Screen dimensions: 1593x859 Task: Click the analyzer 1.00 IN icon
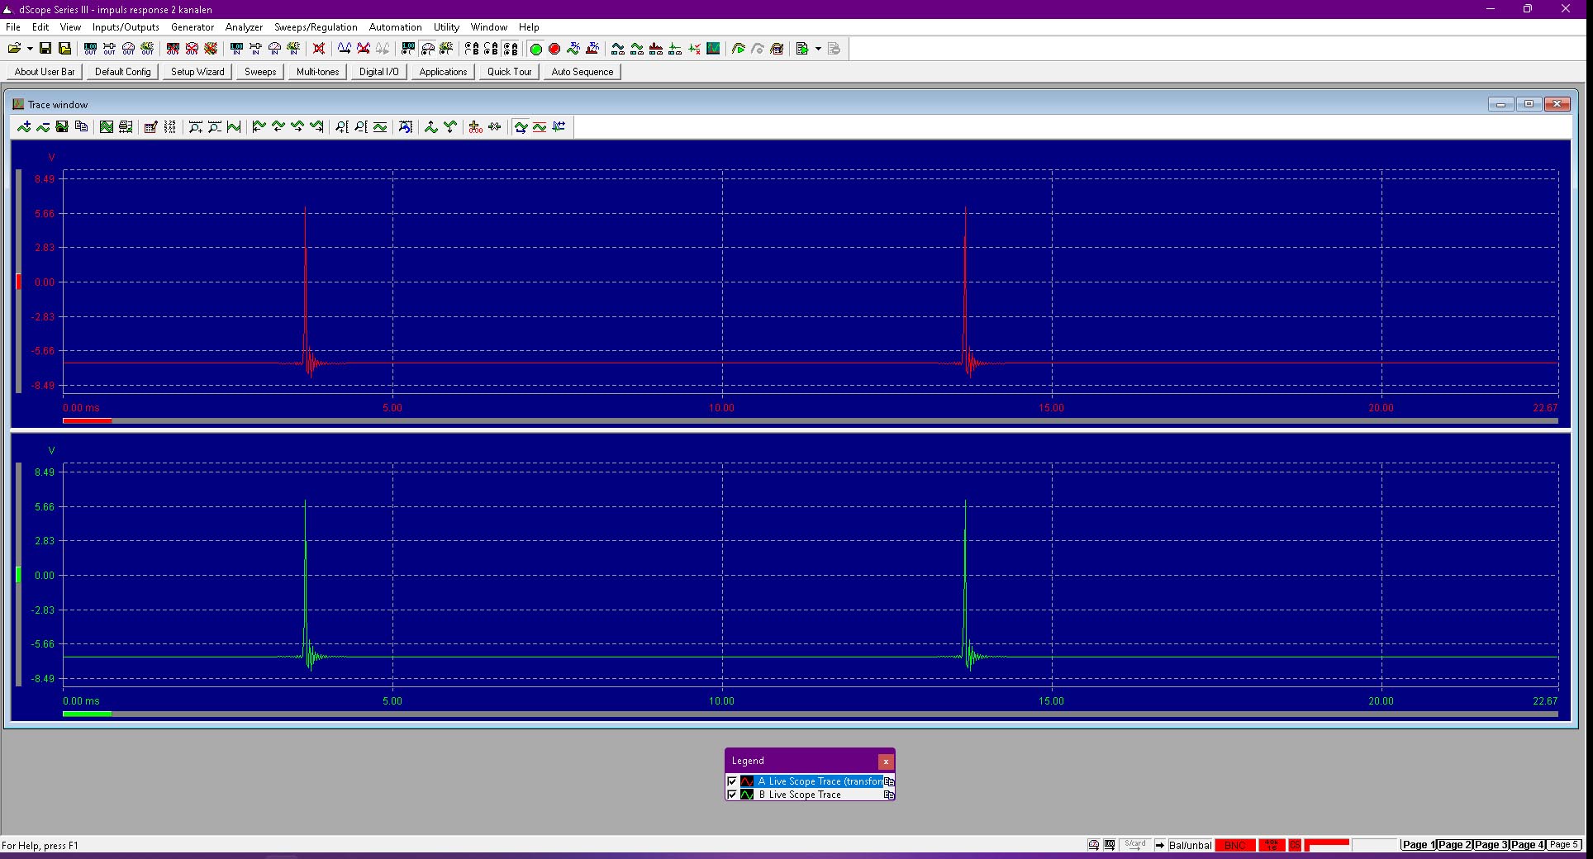[236, 49]
